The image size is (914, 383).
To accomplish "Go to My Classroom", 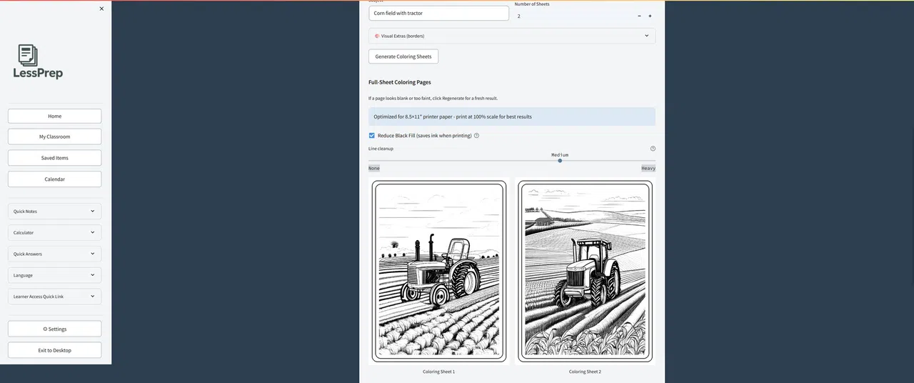I will (55, 136).
